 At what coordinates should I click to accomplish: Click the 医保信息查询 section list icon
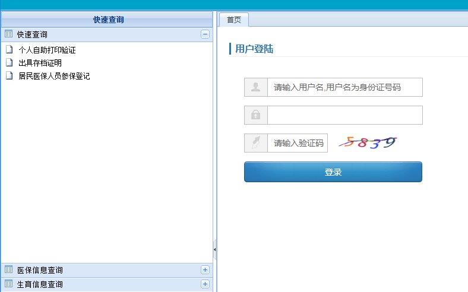9,269
